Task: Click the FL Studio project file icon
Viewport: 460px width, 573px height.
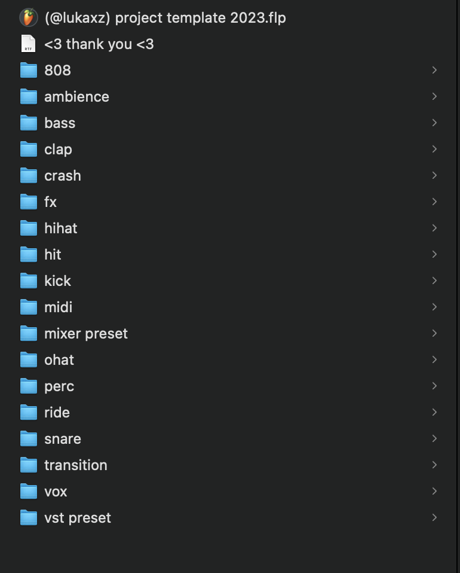Action: 28,18
